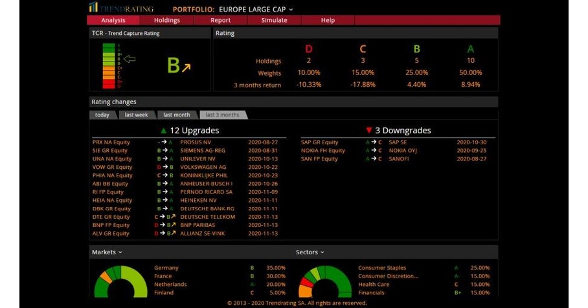This screenshot has height=308, width=588.
Task: Click RI FP Equity ticker
Action: [x=108, y=192]
